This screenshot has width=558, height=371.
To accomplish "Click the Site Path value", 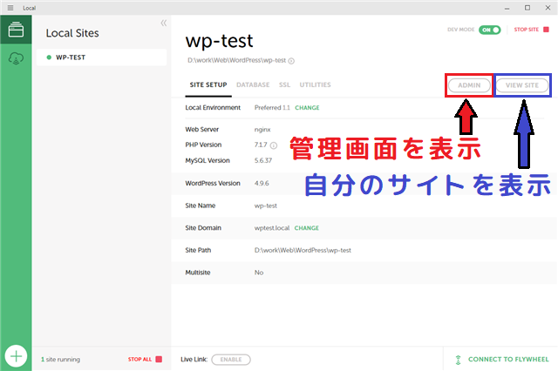I will 303,250.
